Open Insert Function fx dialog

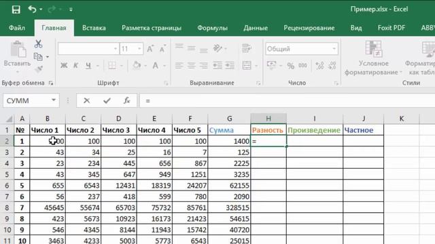pos(127,101)
